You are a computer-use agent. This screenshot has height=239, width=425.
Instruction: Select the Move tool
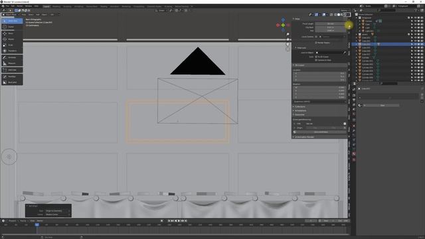click(x=12, y=33)
